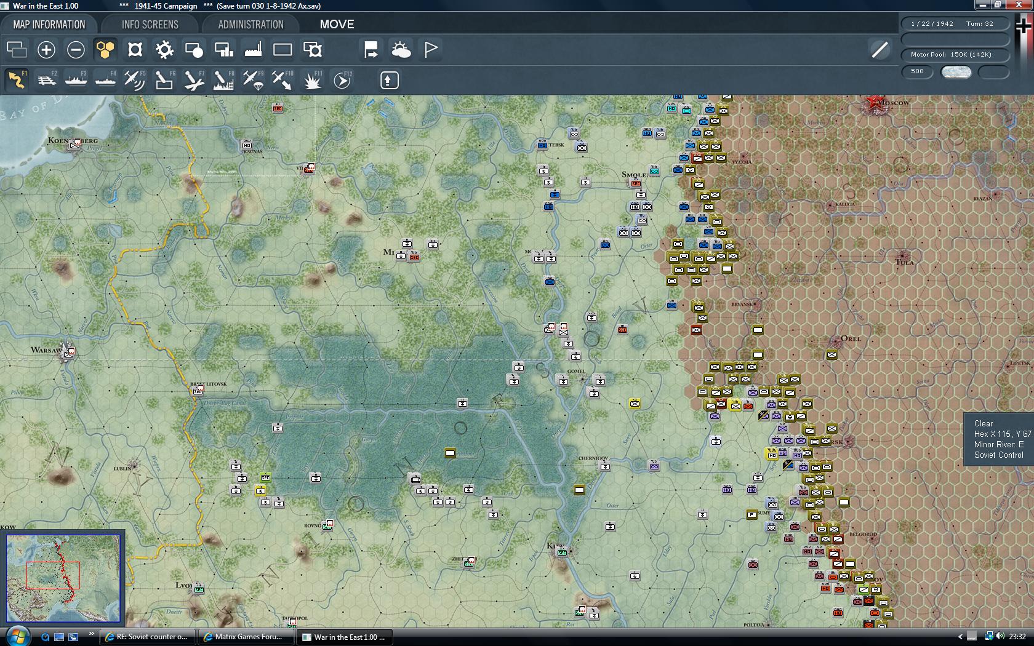Select the F6 bomb unit icon

tap(164, 80)
